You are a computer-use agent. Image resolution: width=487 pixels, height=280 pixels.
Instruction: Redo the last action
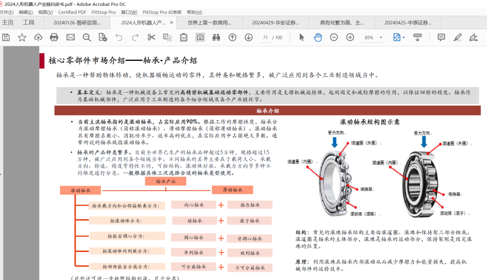135,37
